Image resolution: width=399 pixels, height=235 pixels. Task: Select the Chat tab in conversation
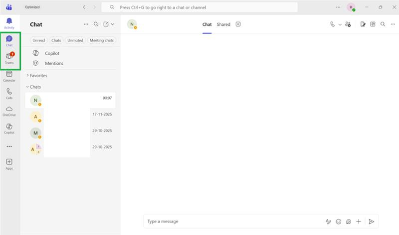207,24
